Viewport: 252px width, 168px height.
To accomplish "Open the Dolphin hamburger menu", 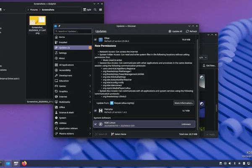I will click(x=101, y=10).
